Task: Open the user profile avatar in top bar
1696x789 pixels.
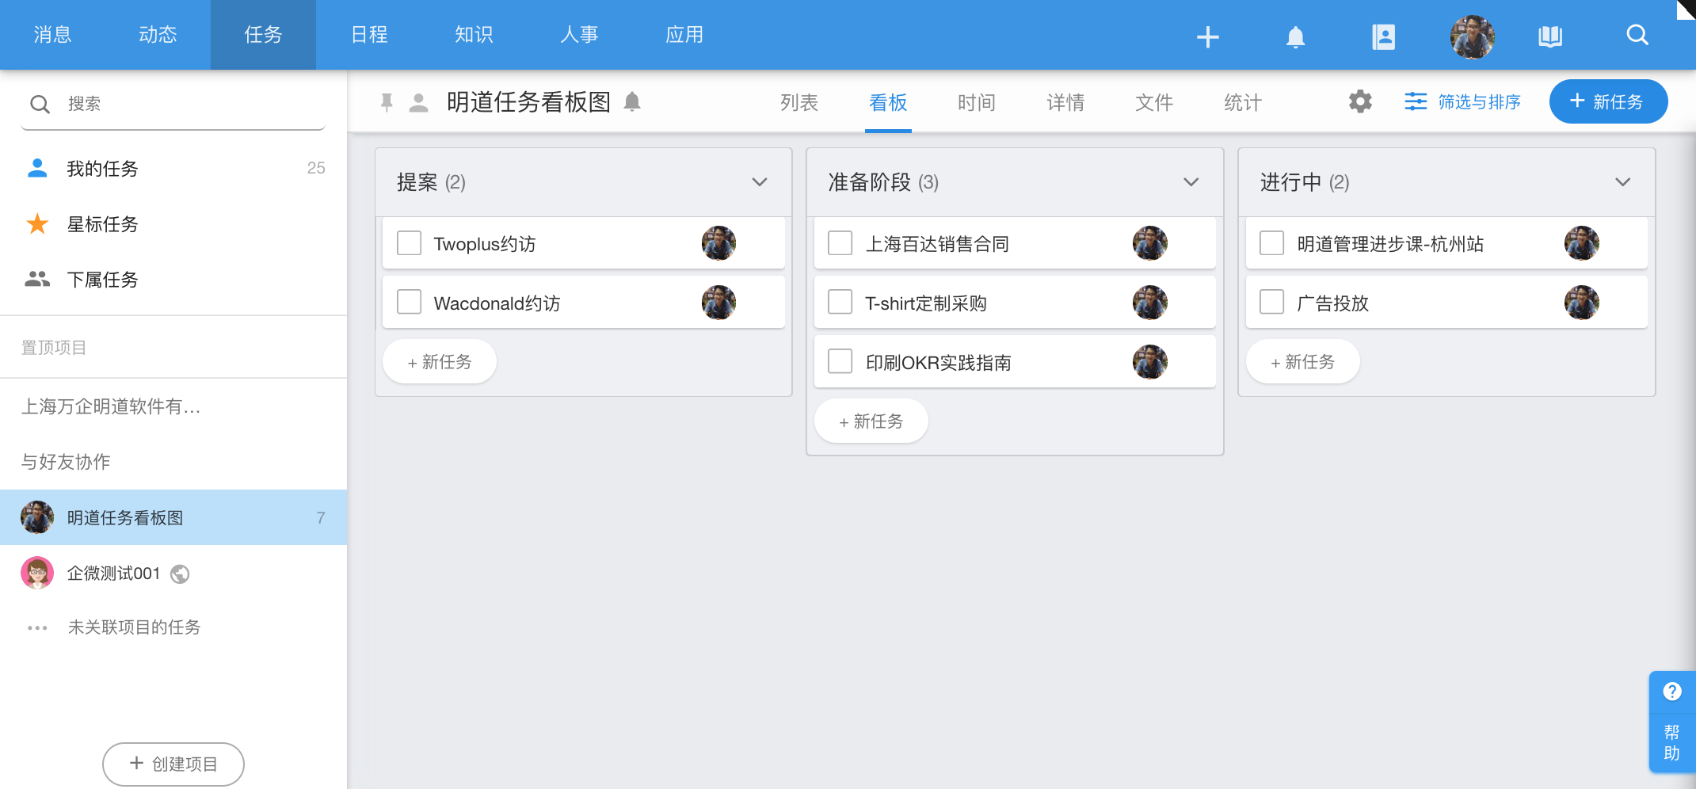Action: point(1472,36)
